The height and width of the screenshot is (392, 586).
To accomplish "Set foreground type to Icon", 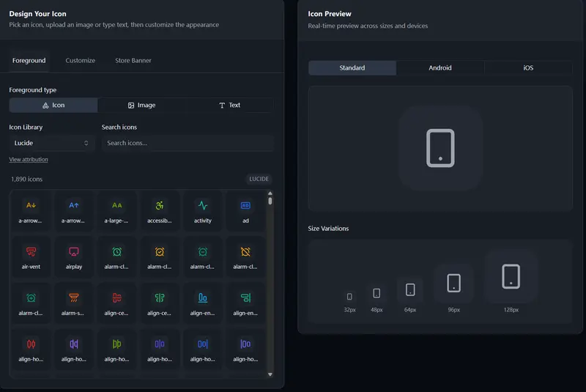I will [x=53, y=105].
